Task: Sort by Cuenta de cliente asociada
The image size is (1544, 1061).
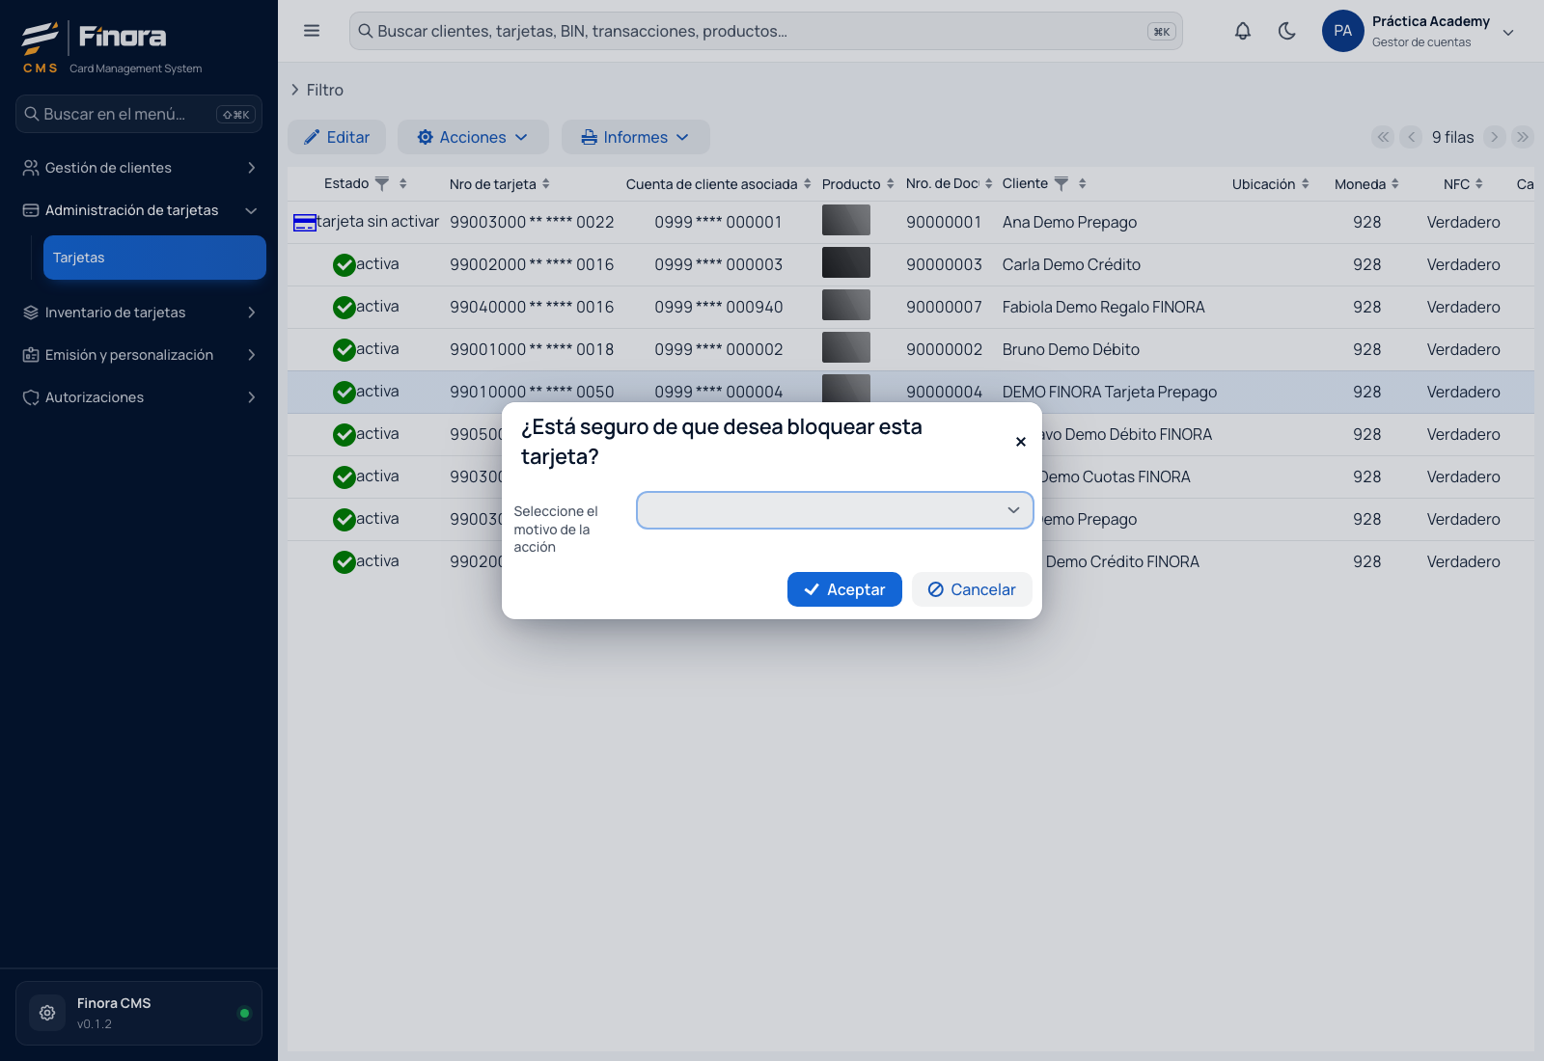Action: pos(808,183)
